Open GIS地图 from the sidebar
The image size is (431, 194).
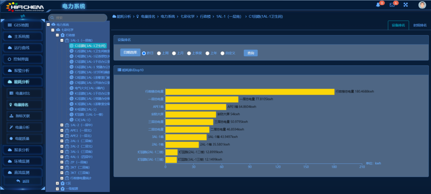pos(23,25)
